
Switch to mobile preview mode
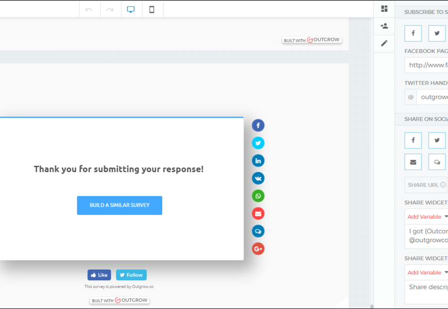click(x=152, y=9)
